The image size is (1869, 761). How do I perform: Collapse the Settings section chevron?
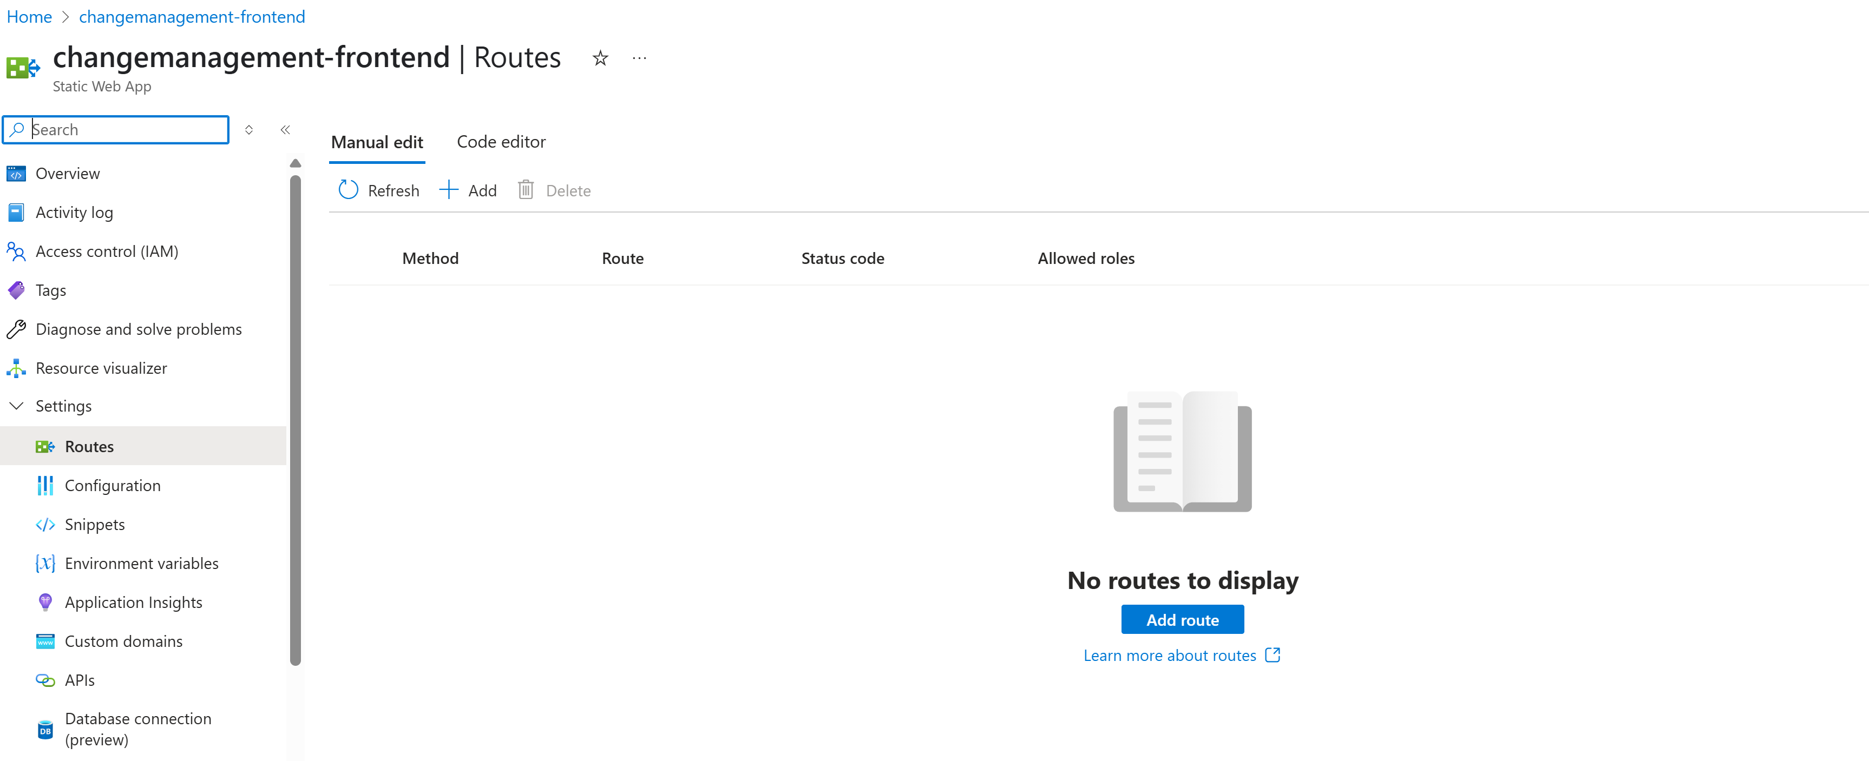[16, 406]
